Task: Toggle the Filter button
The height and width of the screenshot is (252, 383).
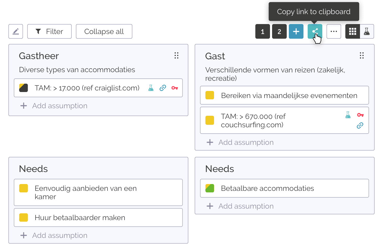Action: click(49, 31)
